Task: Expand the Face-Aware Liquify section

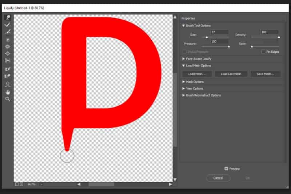Action: pyautogui.click(x=183, y=59)
